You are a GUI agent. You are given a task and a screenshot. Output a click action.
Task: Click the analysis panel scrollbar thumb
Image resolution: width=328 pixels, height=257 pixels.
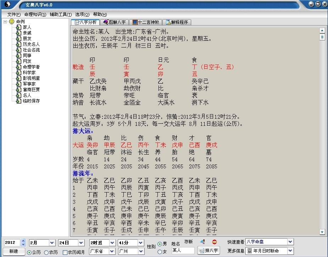click(322, 37)
